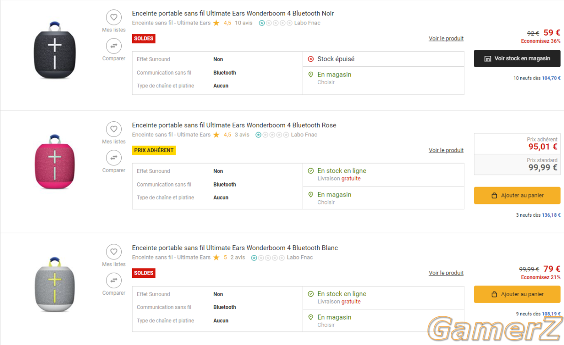Add the Wonderboom 4 Rose to cart

517,196
